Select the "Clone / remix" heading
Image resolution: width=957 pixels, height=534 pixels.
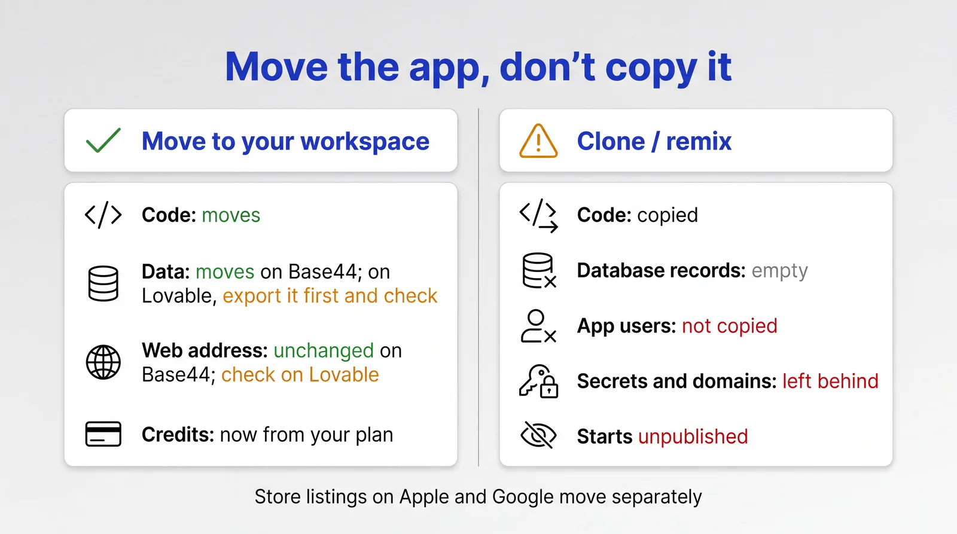(654, 142)
